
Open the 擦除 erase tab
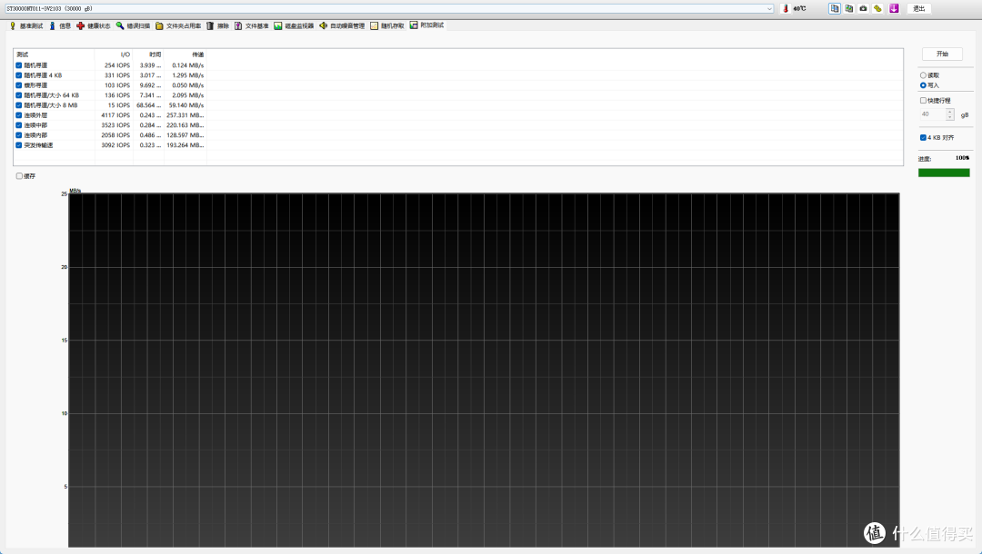click(218, 25)
